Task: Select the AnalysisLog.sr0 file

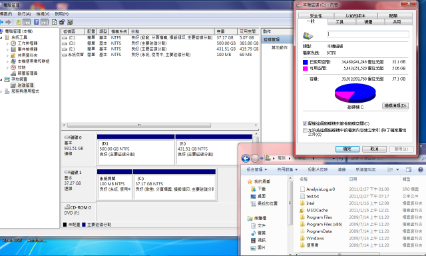Action: point(321,189)
